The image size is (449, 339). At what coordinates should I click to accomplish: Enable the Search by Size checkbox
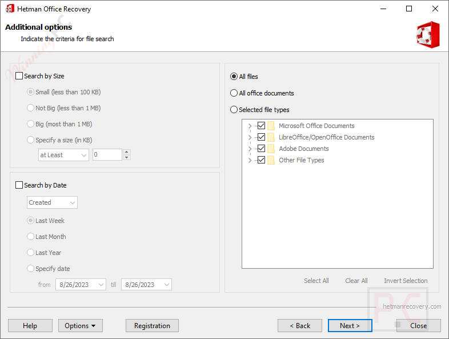point(19,76)
